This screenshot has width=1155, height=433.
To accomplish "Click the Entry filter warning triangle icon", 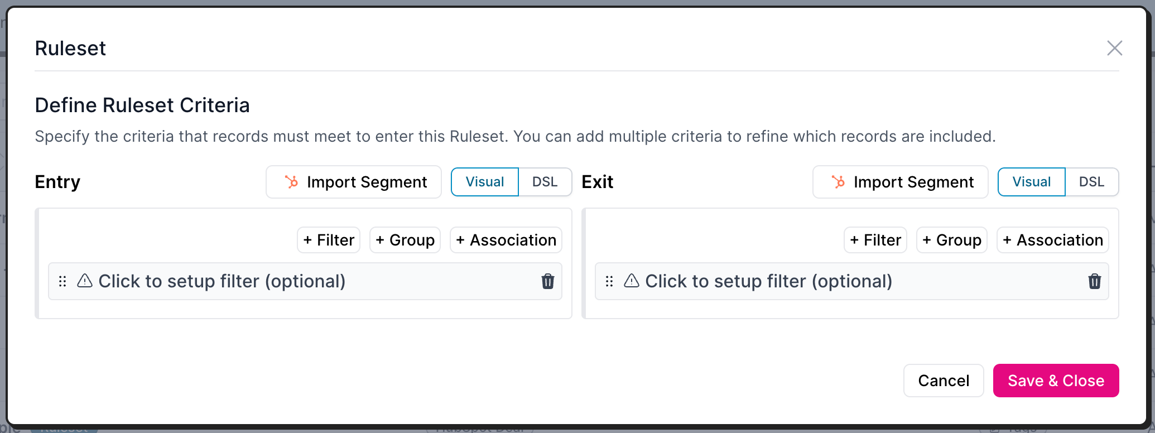I will [x=85, y=281].
